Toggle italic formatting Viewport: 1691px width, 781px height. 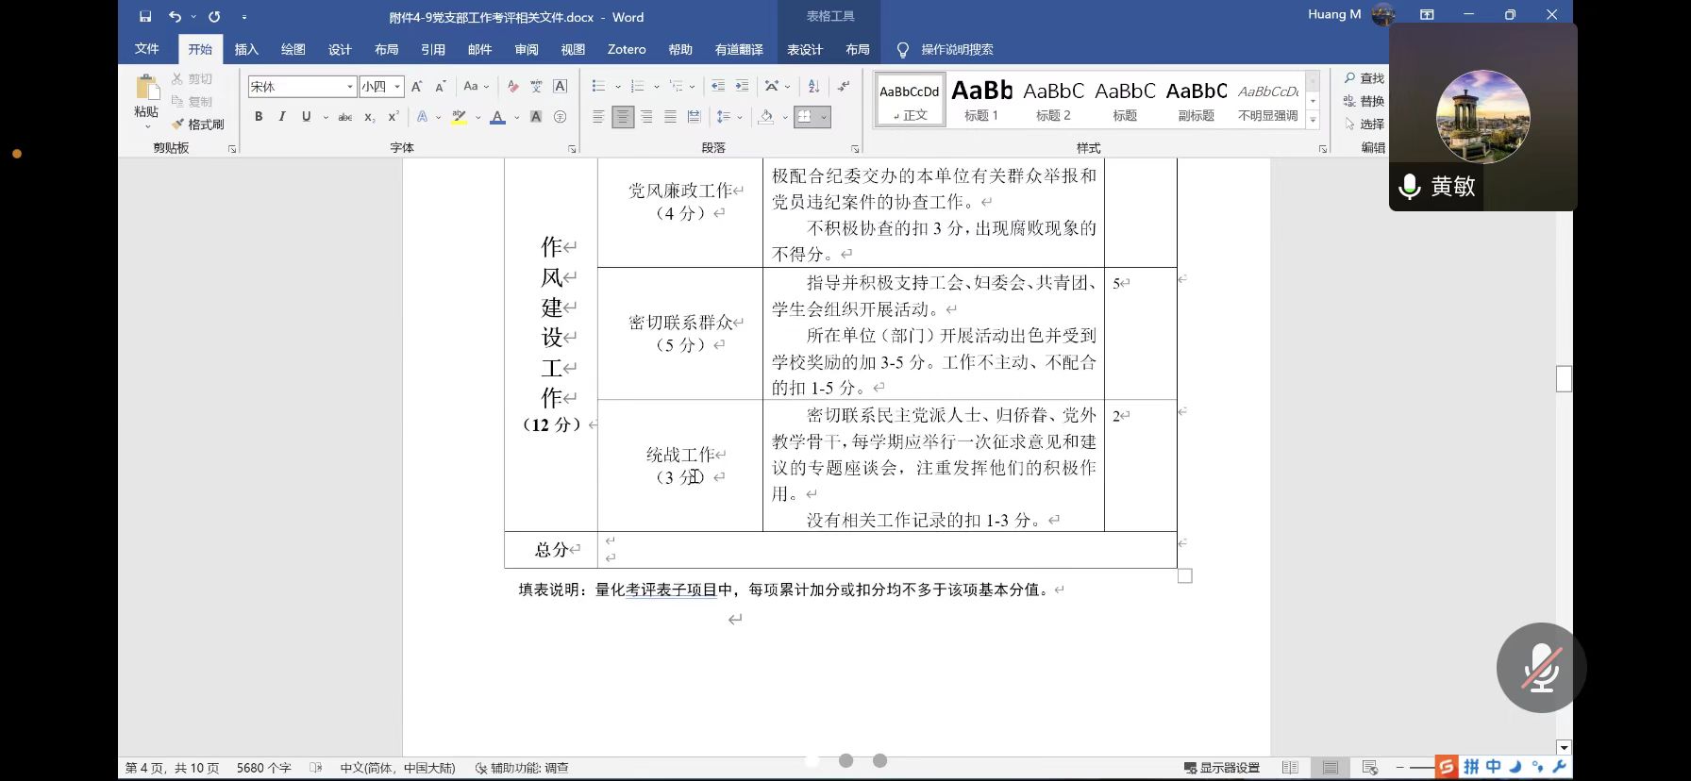pos(282,116)
